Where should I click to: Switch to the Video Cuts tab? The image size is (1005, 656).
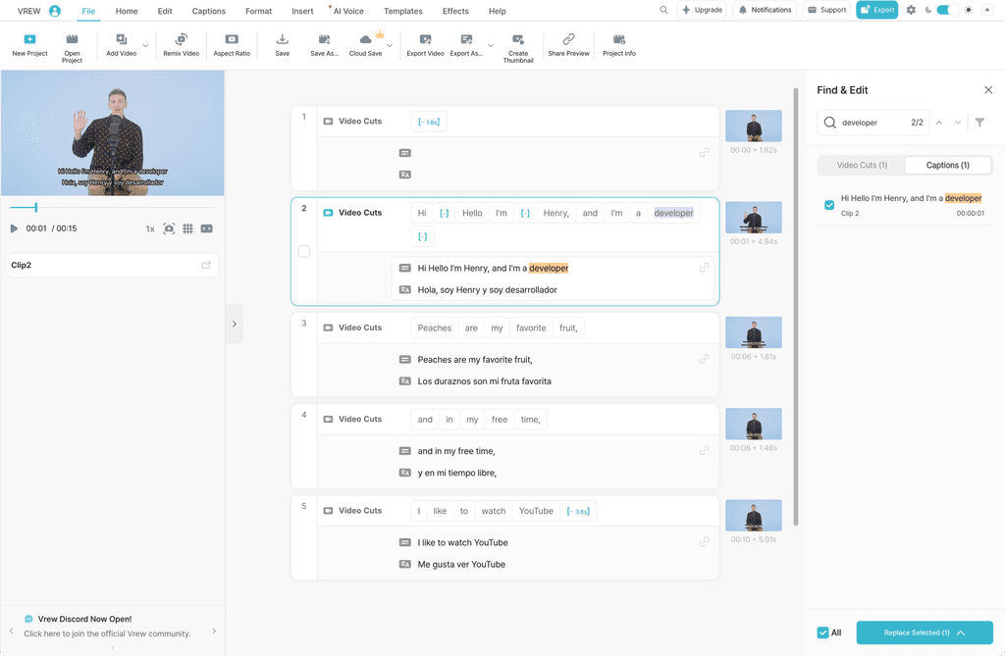tap(861, 165)
